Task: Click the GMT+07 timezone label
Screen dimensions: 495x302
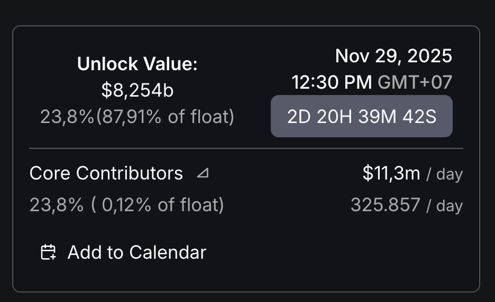Action: (415, 82)
